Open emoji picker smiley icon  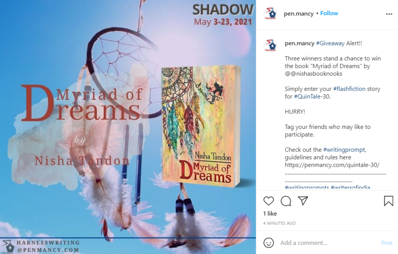click(269, 243)
